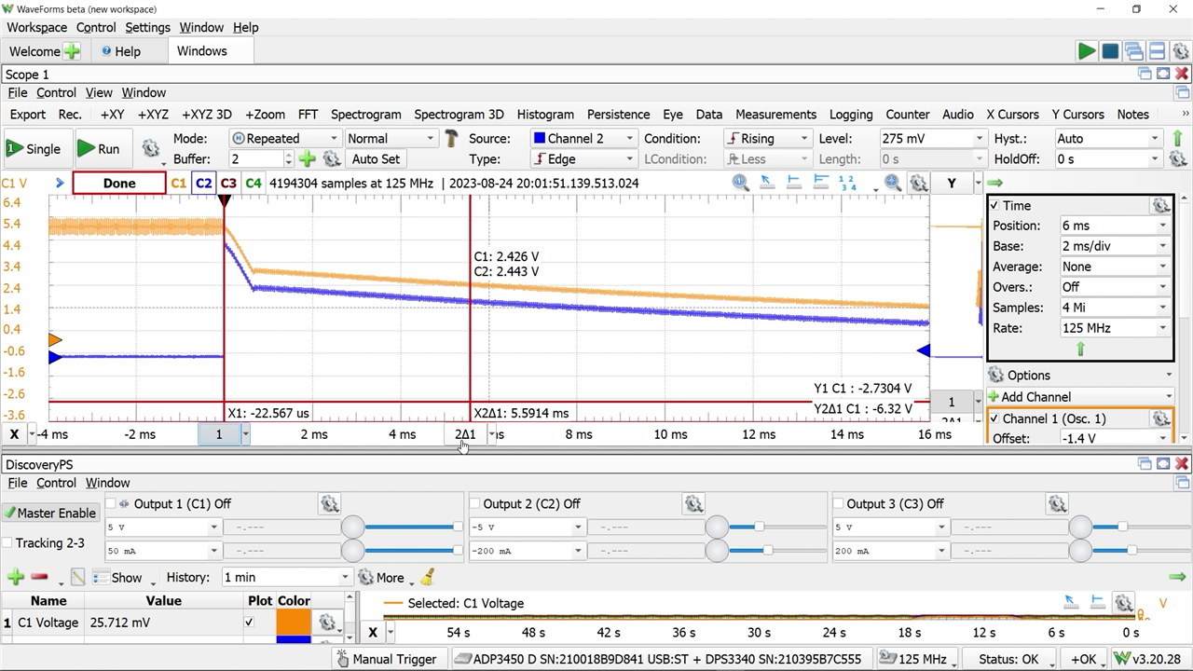Enable Output 3 (C3) checkbox
Image resolution: width=1193 pixels, height=671 pixels.
click(x=838, y=504)
